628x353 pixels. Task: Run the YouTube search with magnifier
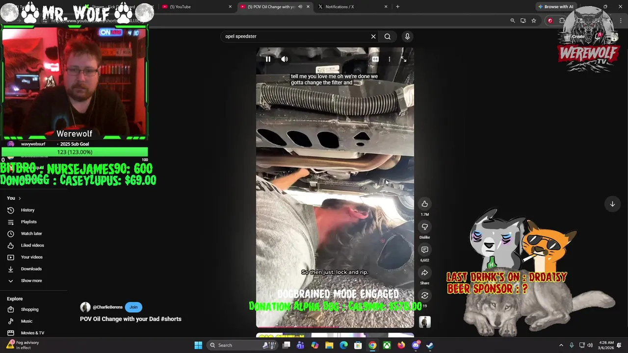tap(388, 36)
